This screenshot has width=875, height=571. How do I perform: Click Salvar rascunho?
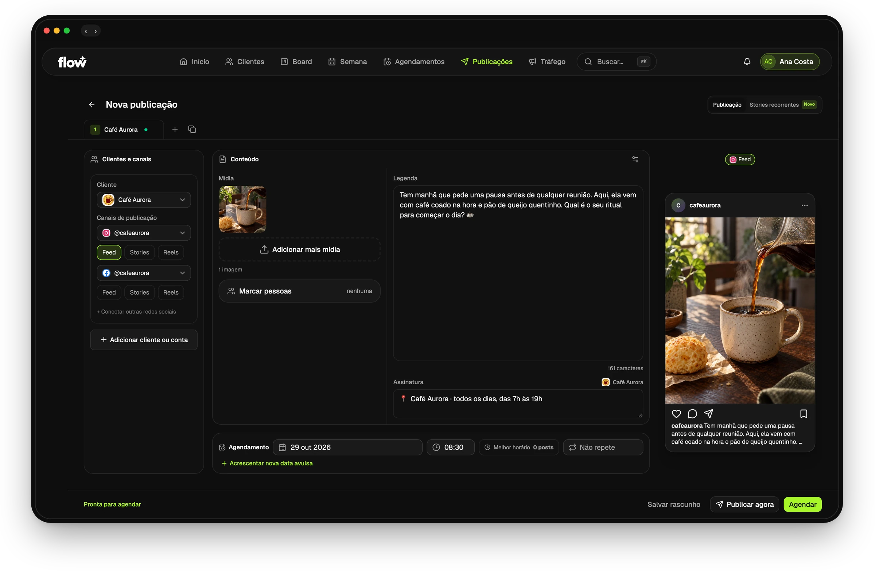click(x=673, y=504)
